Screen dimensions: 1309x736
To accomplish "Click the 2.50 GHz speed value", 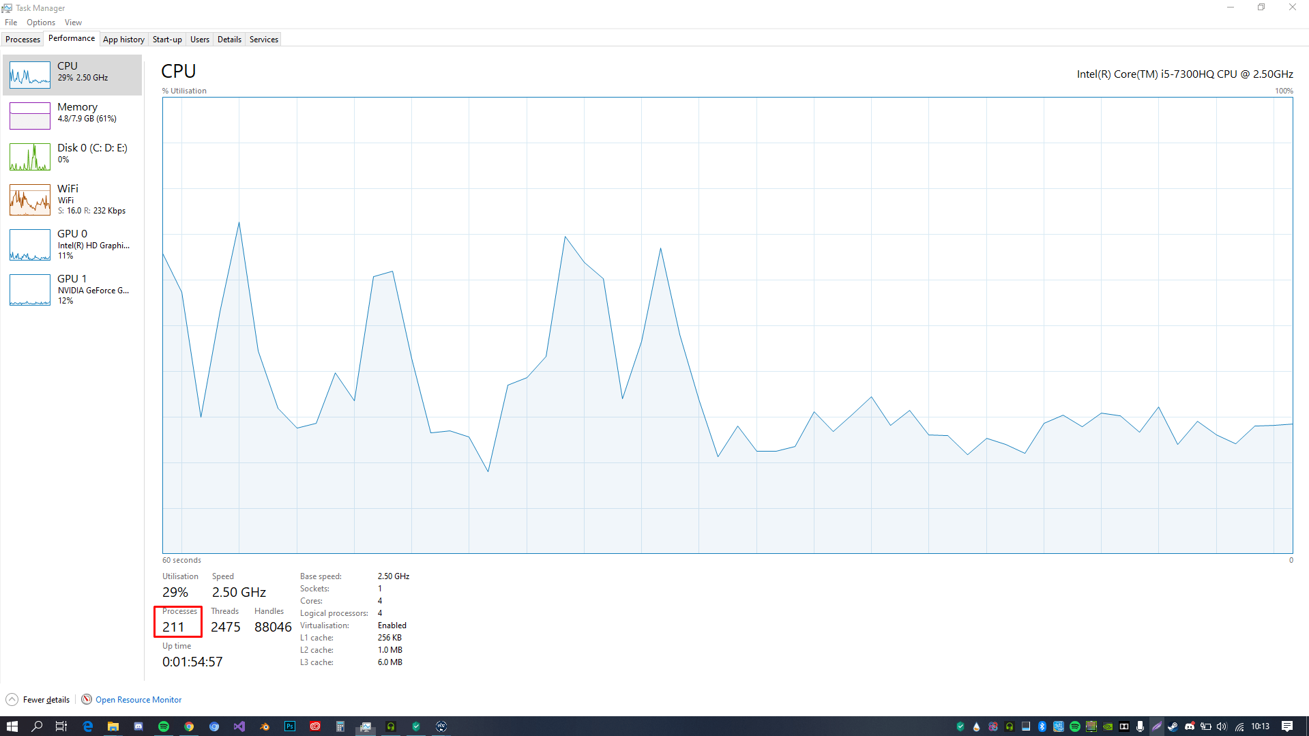I will 239,592.
